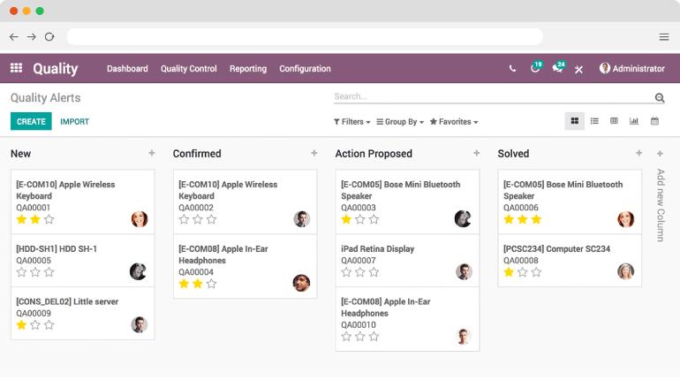Image resolution: width=680 pixels, height=388 pixels.
Task: Switch to pivot table view icon
Action: [x=614, y=121]
